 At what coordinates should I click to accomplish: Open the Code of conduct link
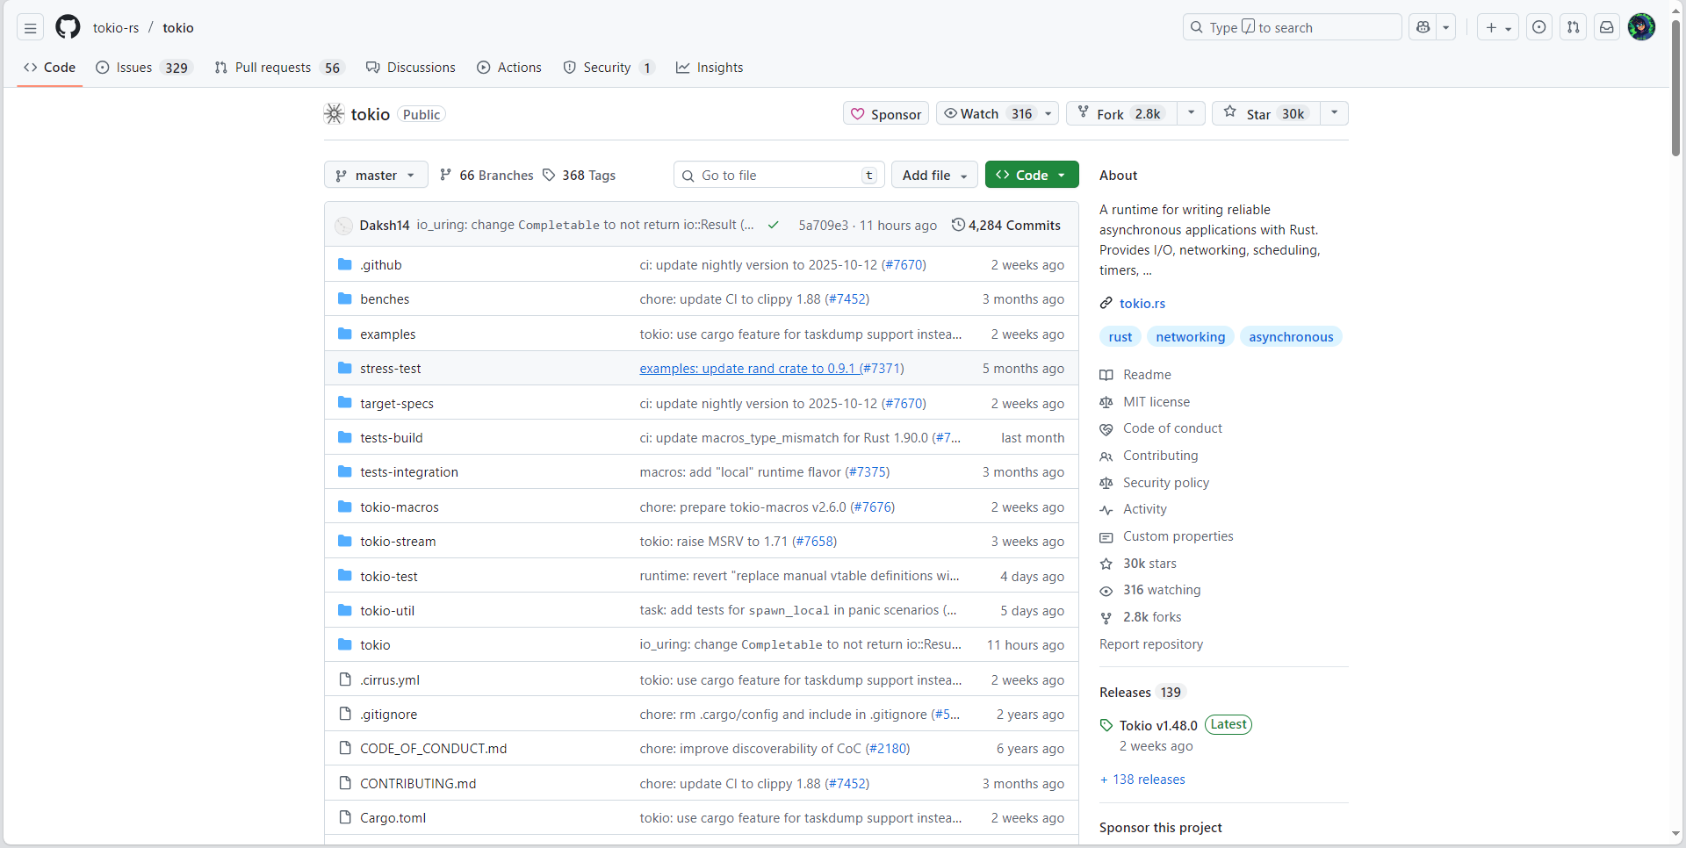tap(1172, 428)
